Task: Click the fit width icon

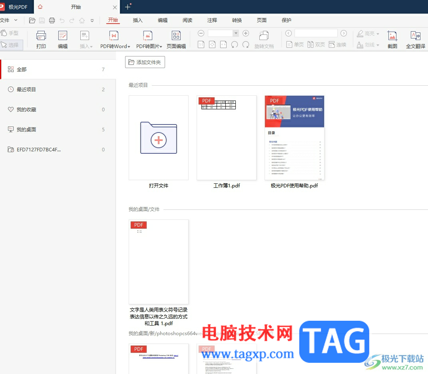Action: coord(223,44)
